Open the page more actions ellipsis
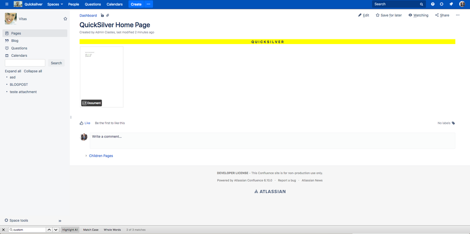This screenshot has height=234, width=470. pos(458,15)
